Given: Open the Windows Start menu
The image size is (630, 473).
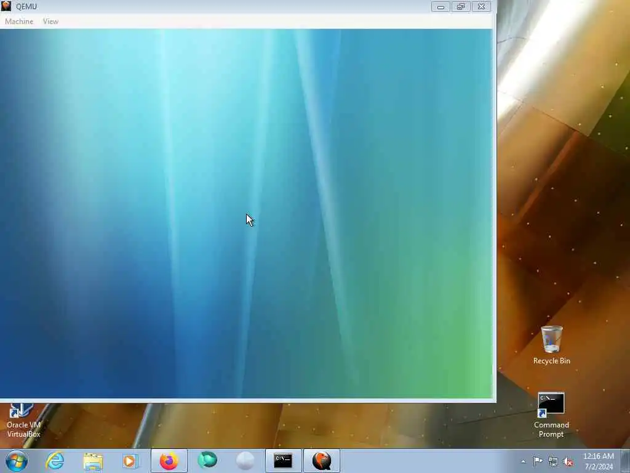Looking at the screenshot, I should [17, 461].
